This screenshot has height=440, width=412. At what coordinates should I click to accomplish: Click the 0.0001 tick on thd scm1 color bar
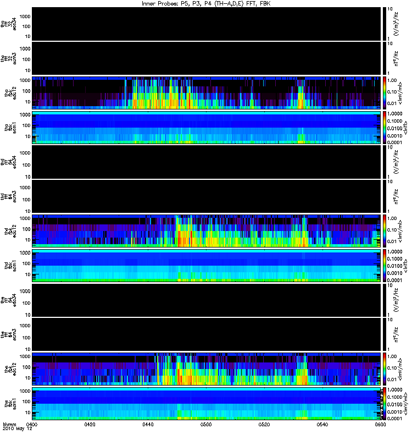(x=394, y=280)
